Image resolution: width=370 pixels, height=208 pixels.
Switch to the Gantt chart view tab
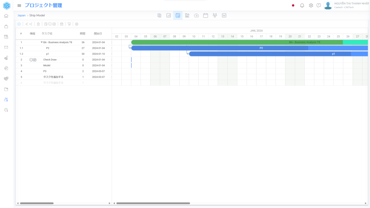point(178,16)
